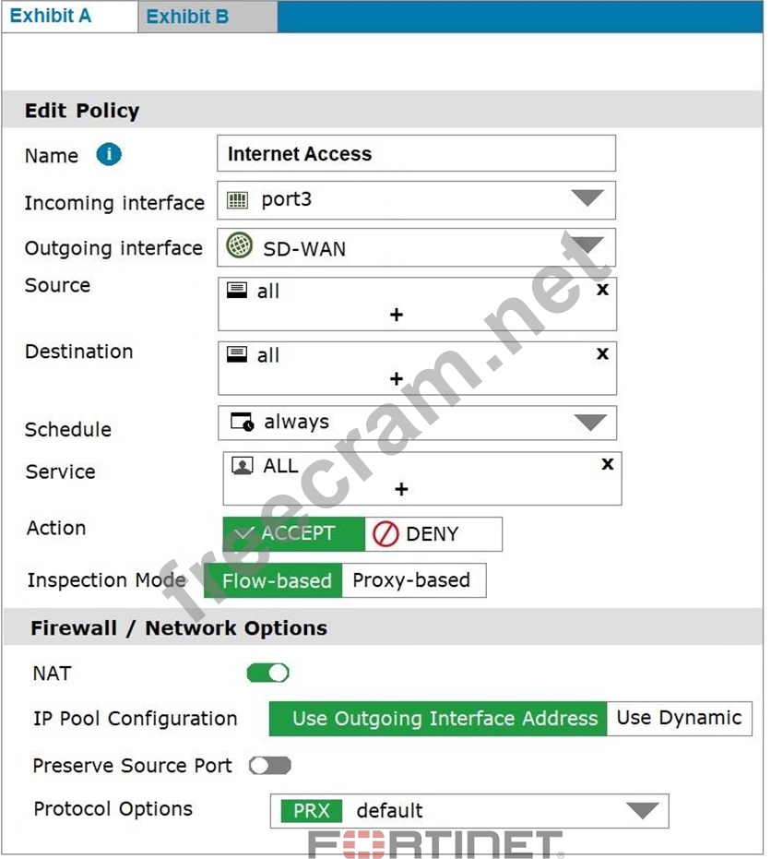This screenshot has width=771, height=859.
Task: Click the 'always' schedule value
Action: 297,422
